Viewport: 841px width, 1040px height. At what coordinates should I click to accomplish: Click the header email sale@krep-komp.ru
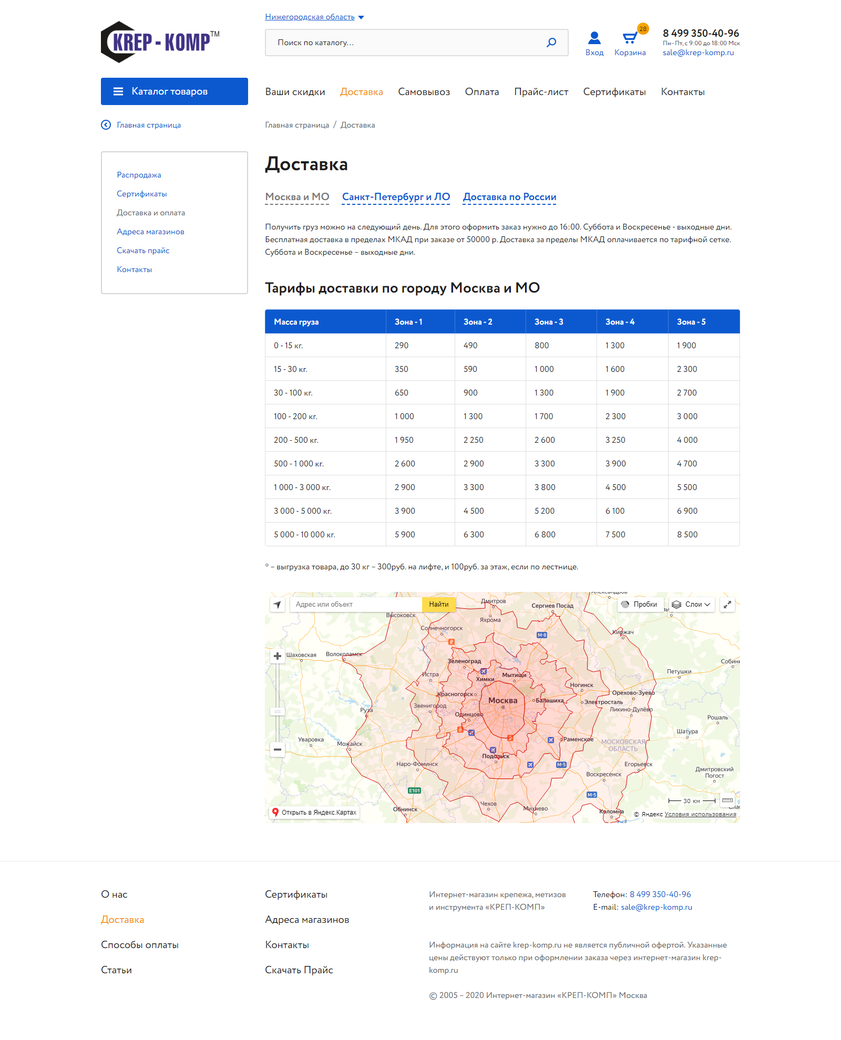699,53
